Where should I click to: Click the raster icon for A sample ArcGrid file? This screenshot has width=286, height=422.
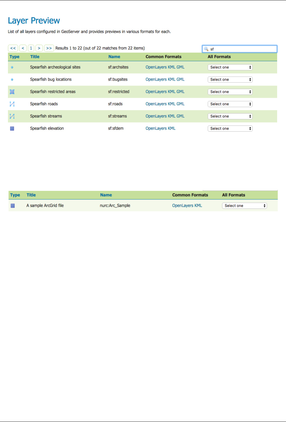[13, 206]
